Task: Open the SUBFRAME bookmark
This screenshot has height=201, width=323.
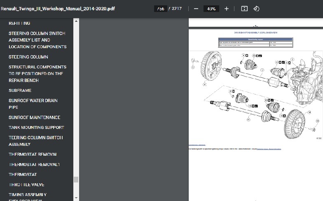Action: coord(20,91)
